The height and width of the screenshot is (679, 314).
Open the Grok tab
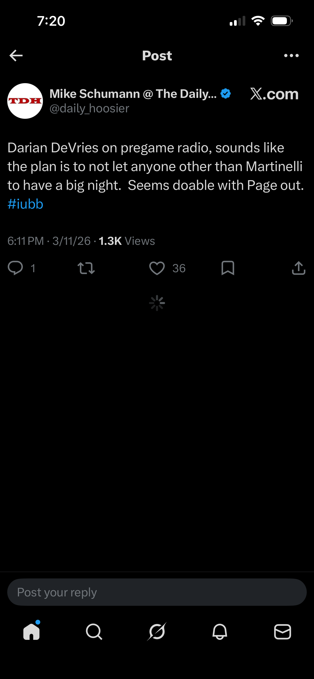coord(157,632)
